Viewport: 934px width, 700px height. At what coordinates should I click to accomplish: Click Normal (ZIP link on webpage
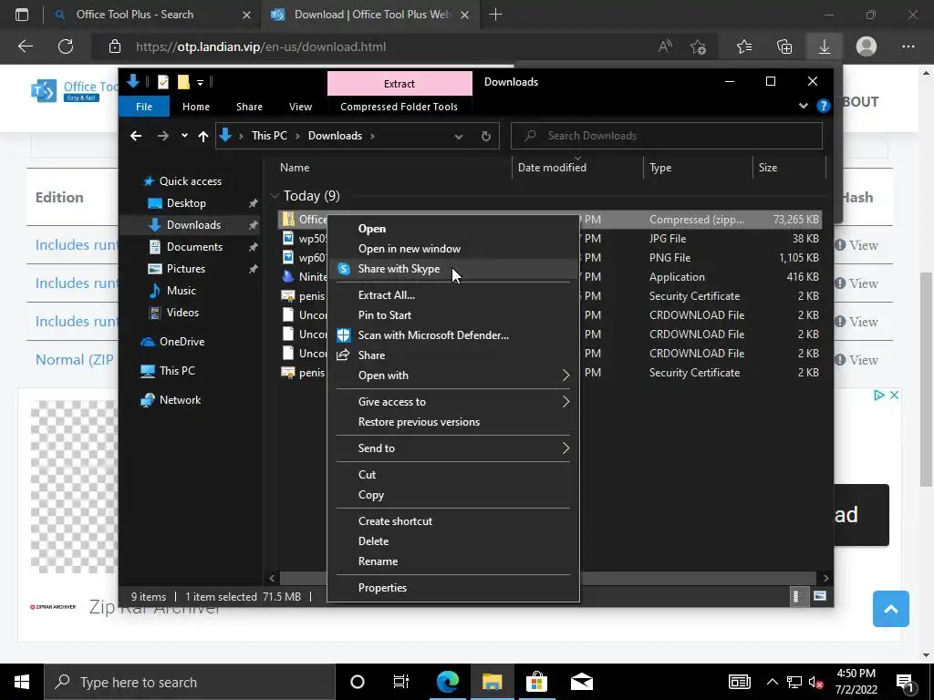[x=75, y=359]
